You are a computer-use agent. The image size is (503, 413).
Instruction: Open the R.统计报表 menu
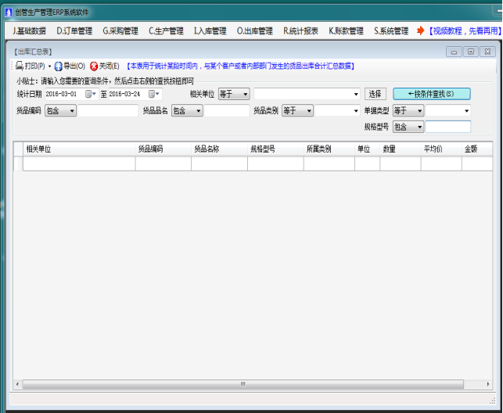[x=300, y=31]
